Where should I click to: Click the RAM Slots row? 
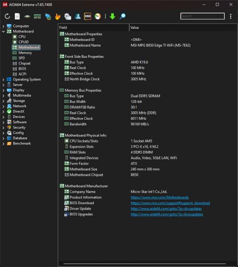tap(147, 152)
